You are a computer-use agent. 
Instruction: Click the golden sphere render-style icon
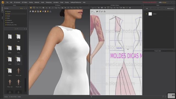[x=48, y=12]
